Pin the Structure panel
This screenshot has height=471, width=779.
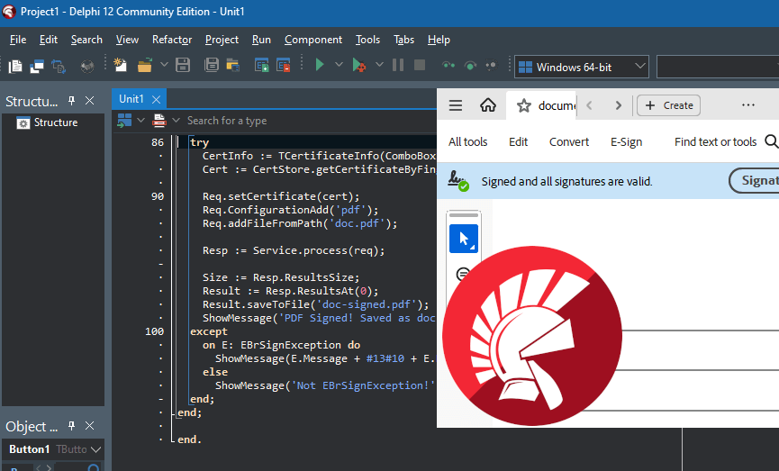coord(71,100)
